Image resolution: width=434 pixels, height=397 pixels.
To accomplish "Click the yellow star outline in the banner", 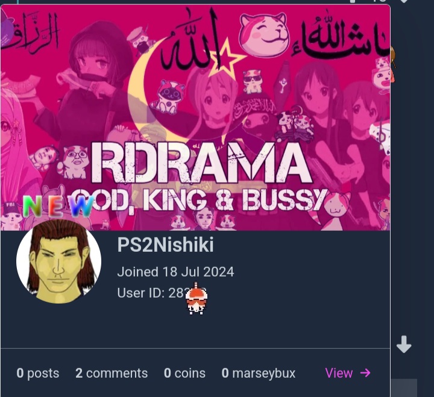I will [x=226, y=58].
